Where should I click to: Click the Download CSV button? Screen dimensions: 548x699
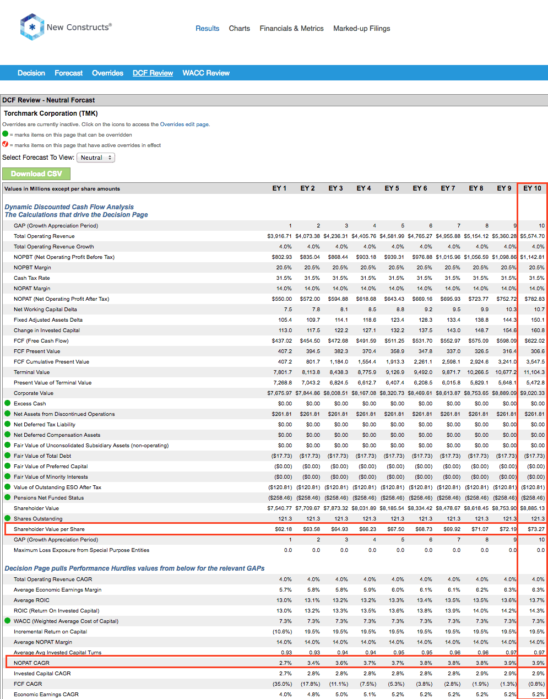[x=36, y=174]
